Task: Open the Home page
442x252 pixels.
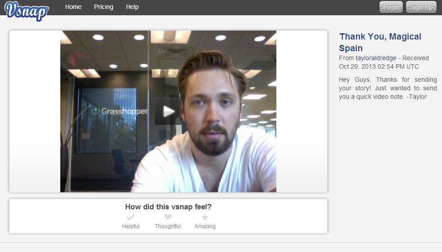Action: (73, 7)
